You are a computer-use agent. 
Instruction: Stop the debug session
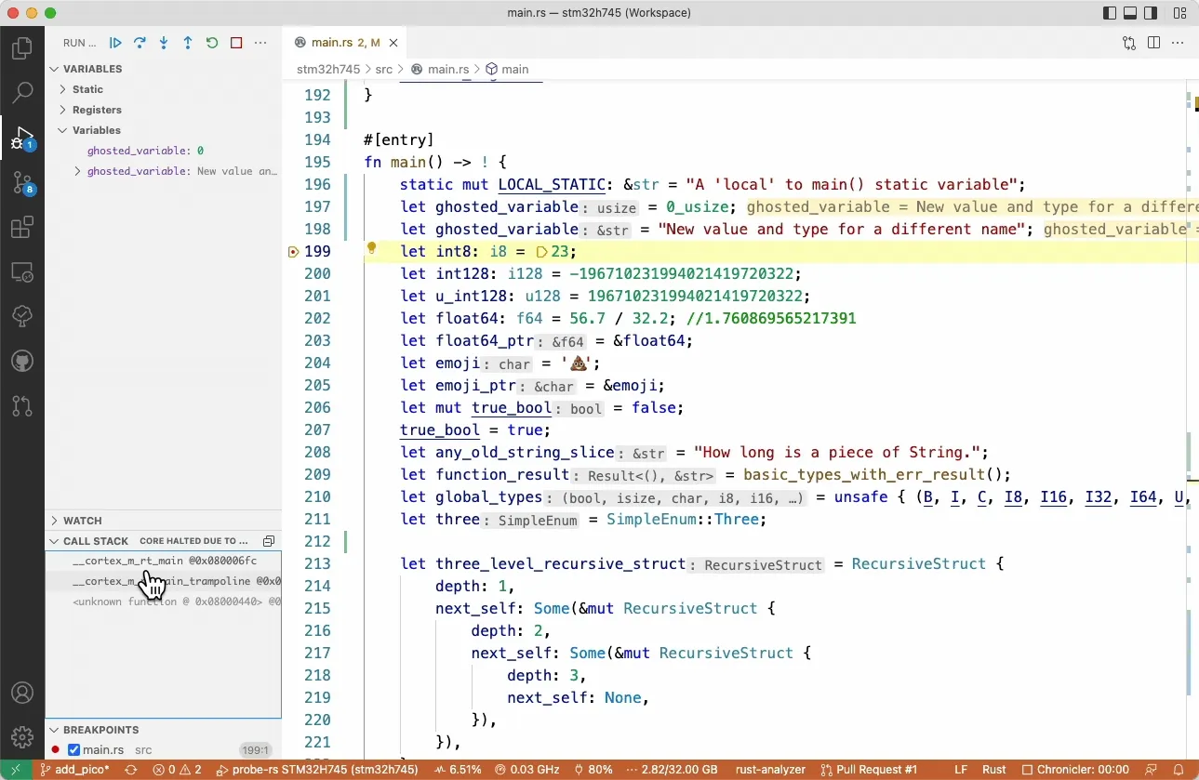(236, 43)
